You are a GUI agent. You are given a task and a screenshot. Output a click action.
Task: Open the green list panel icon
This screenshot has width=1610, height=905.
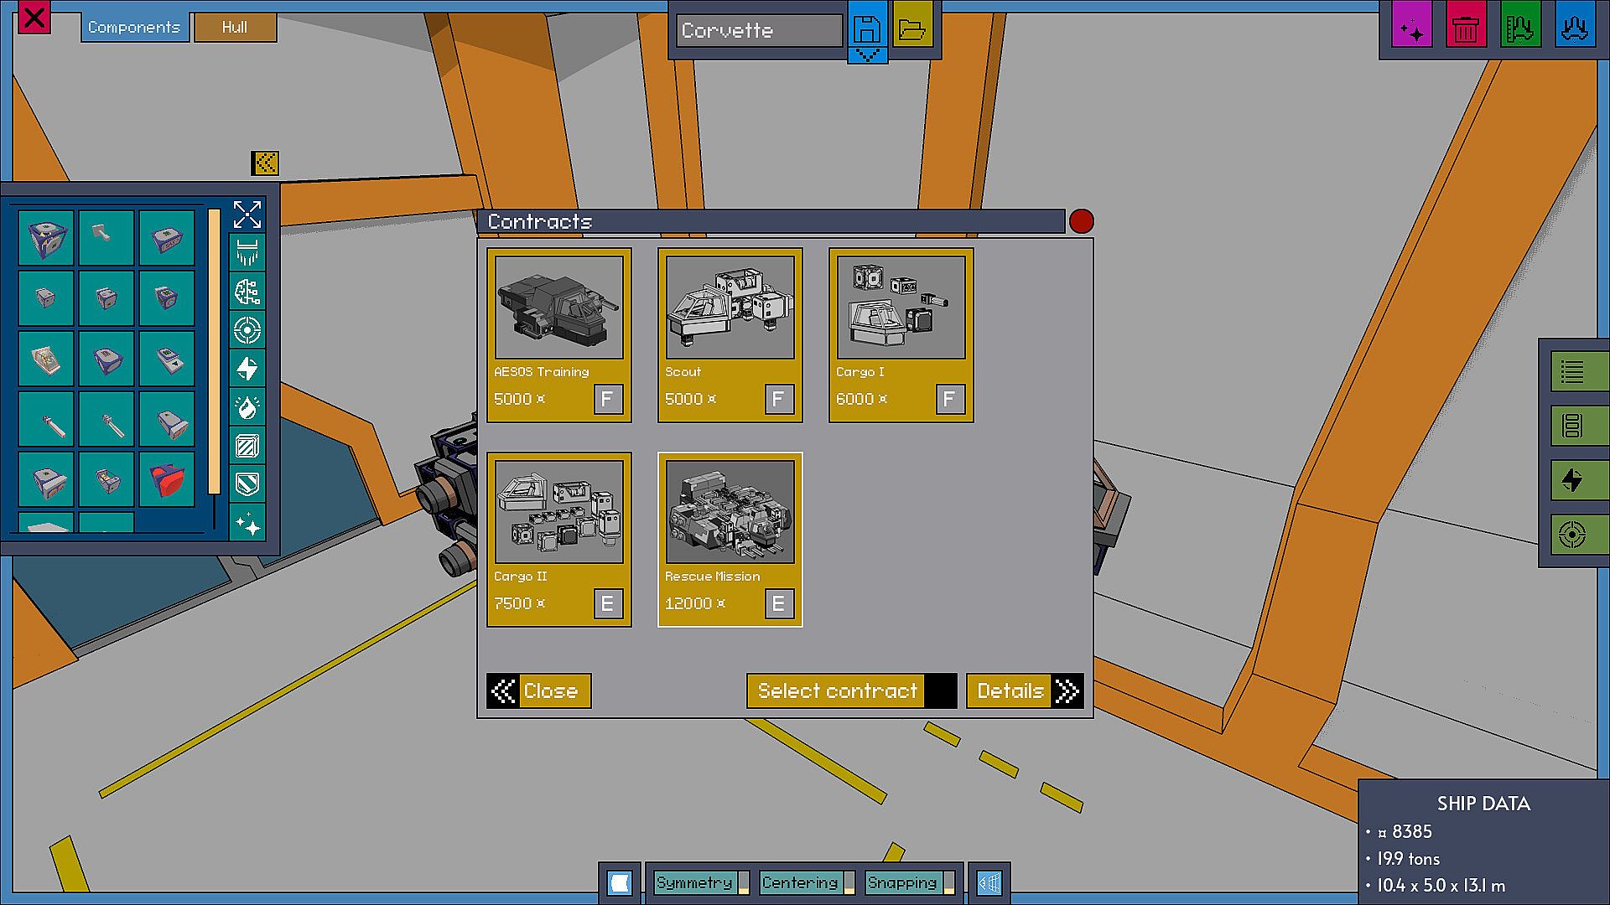[1572, 370]
